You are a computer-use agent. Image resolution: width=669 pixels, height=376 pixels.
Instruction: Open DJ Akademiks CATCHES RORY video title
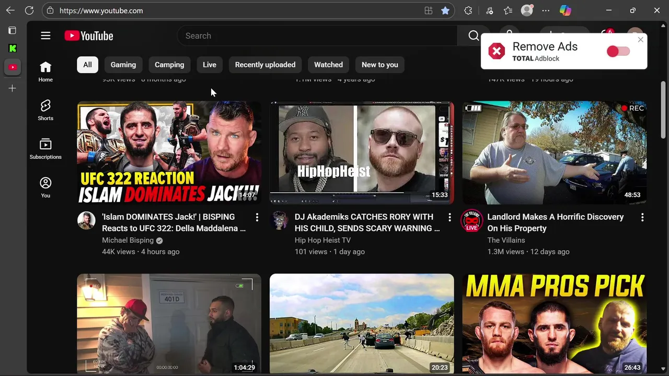coord(367,222)
